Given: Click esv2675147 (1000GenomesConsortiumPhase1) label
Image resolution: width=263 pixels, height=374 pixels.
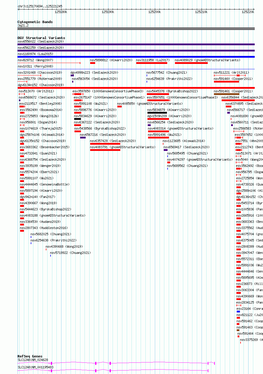Looking at the screenshot, I should coord(109,97).
